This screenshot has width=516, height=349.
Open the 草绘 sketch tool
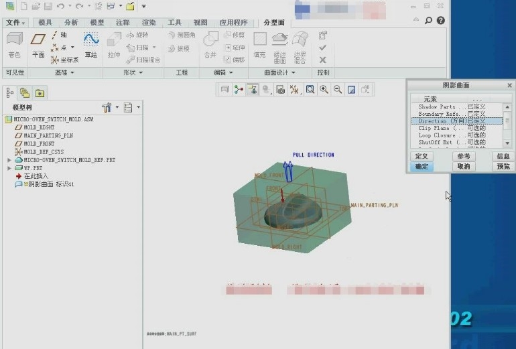[91, 45]
